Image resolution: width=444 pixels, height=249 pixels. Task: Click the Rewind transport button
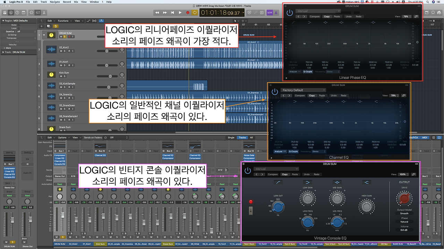coord(157,12)
